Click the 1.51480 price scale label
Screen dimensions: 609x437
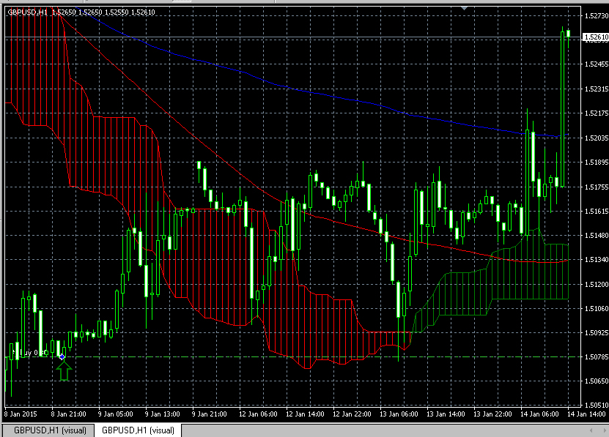tap(597, 235)
